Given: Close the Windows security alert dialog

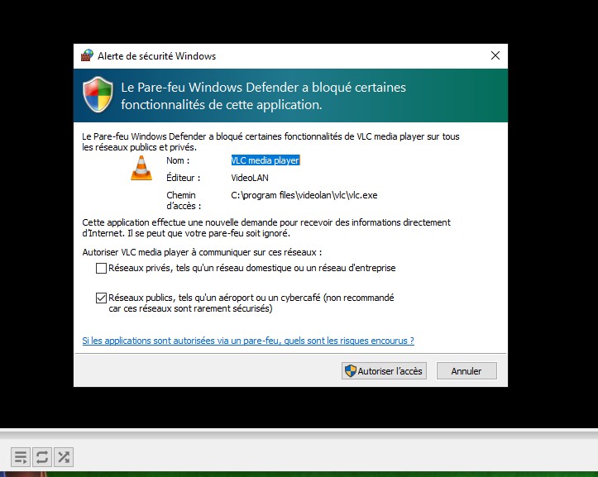Looking at the screenshot, I should [495, 55].
